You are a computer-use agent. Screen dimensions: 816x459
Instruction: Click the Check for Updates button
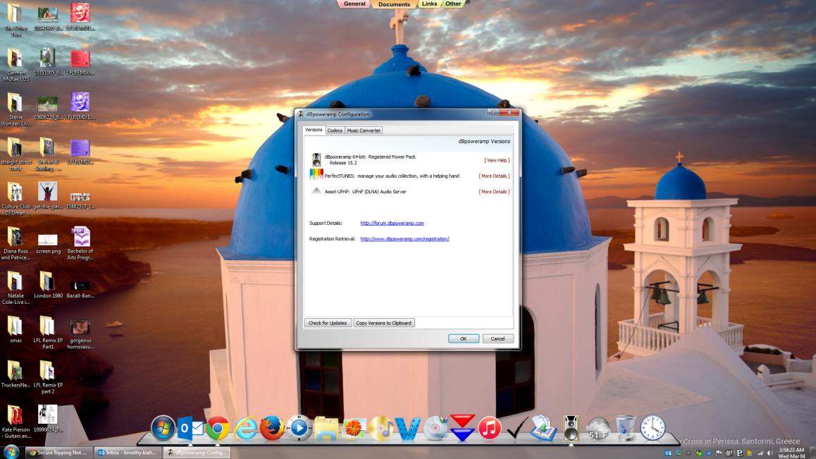[328, 323]
